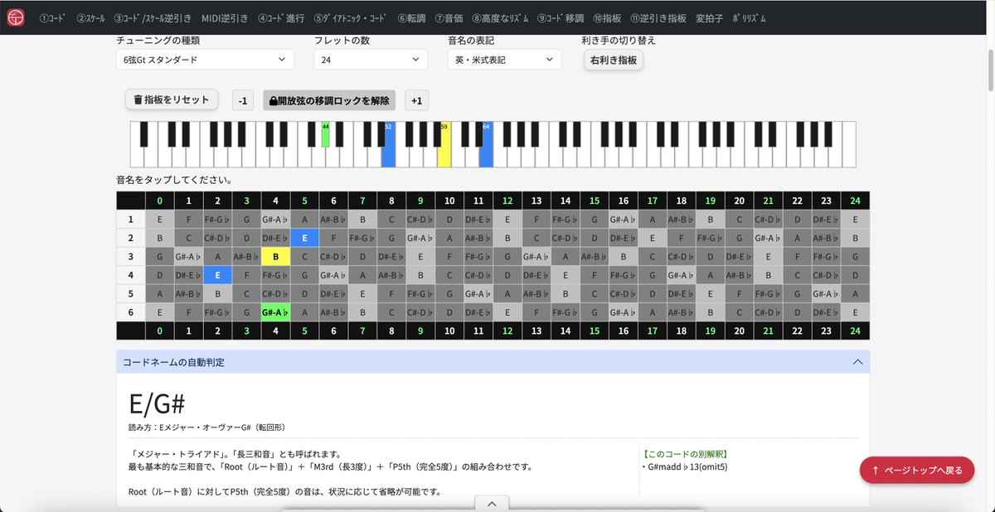The height and width of the screenshot is (512, 995).
Task: Tap open A on string 5 fret 0
Action: coord(159,293)
